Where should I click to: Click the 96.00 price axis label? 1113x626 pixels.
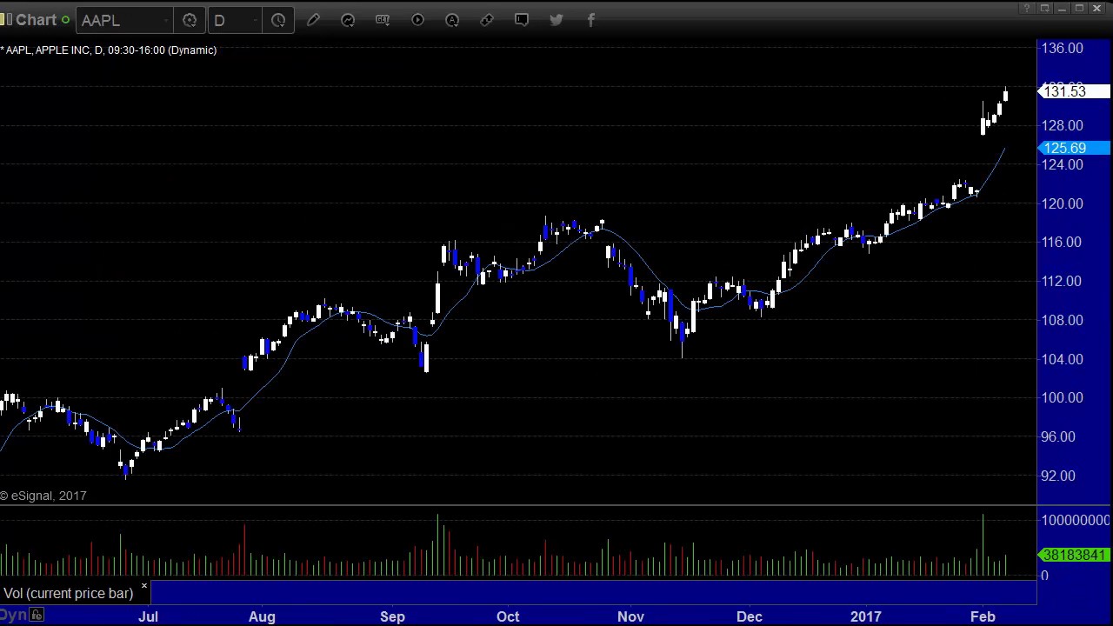pos(1058,436)
